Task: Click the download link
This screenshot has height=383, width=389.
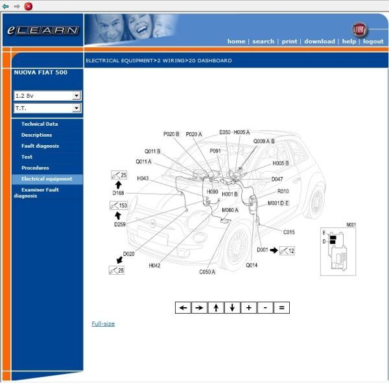Action: [x=320, y=41]
